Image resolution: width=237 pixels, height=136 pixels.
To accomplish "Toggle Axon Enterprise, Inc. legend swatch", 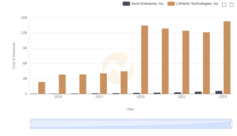I will click(126, 4).
